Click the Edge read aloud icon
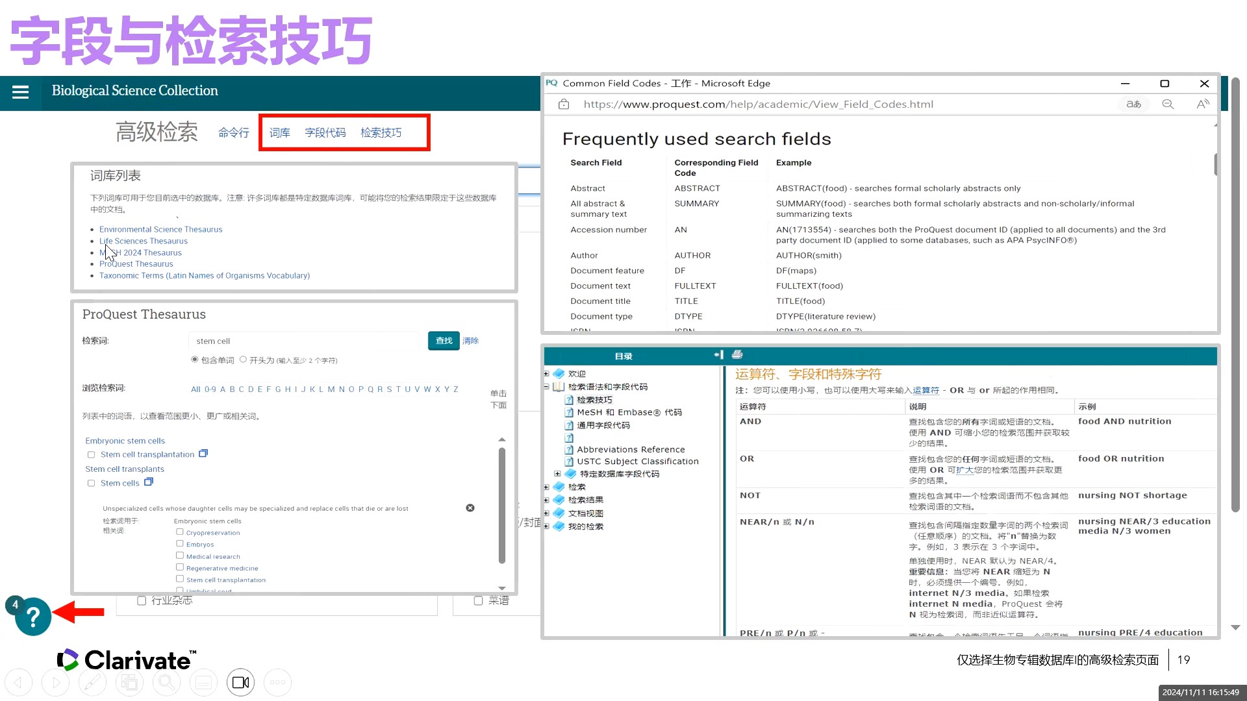Image resolution: width=1247 pixels, height=701 pixels. pyautogui.click(x=1203, y=104)
